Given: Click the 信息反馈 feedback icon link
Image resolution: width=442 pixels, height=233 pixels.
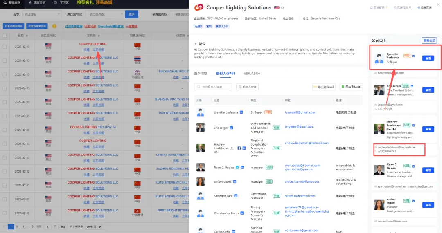Looking at the screenshot, I should click(424, 7).
